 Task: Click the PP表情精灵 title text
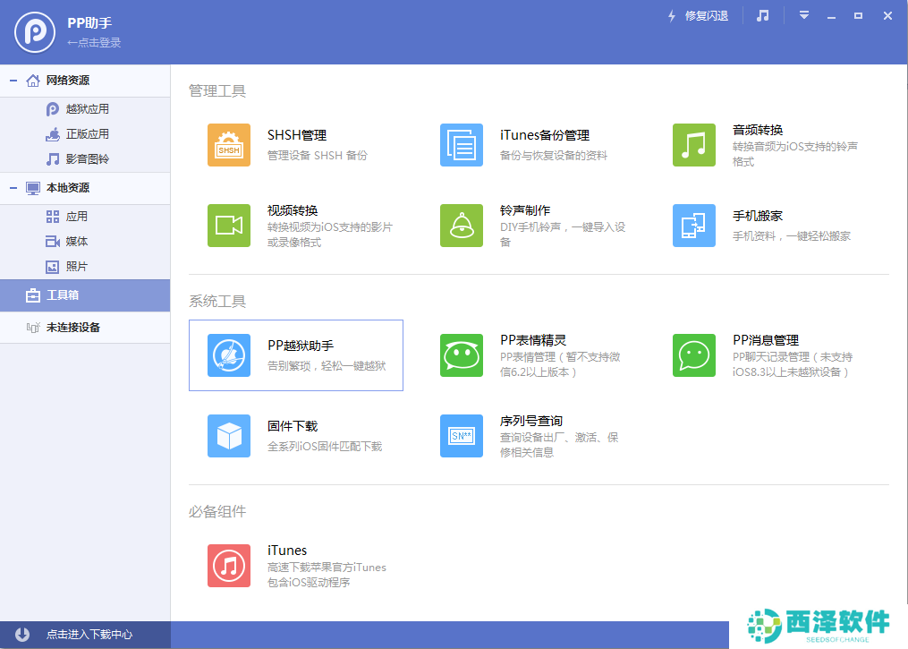point(533,341)
